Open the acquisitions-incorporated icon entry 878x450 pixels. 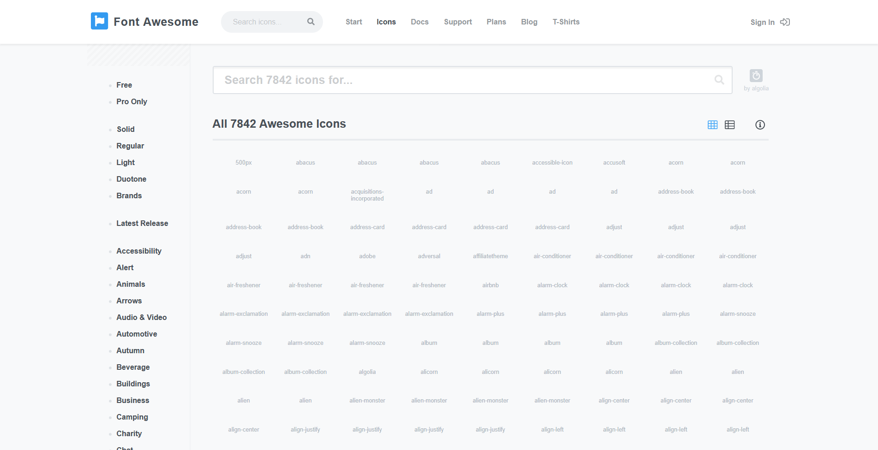(x=367, y=195)
